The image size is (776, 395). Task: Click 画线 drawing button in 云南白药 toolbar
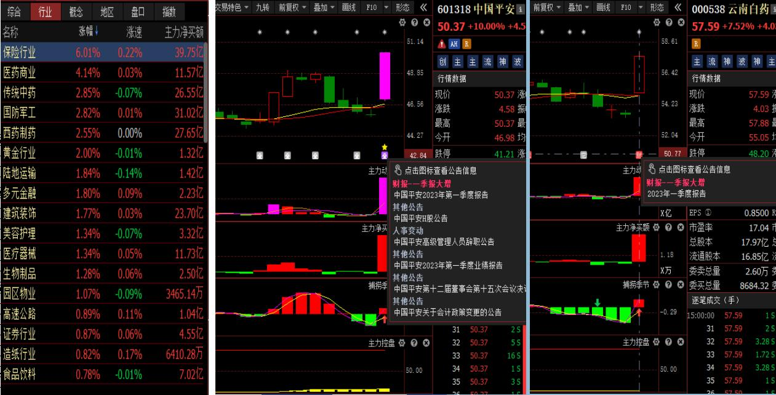[x=603, y=7]
